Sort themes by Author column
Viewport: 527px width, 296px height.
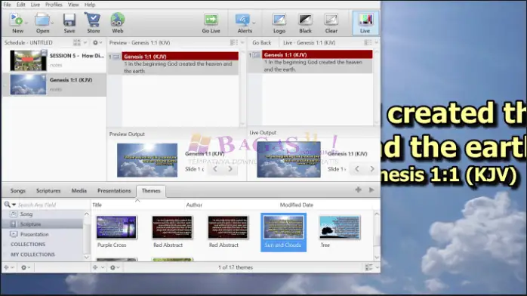194,205
